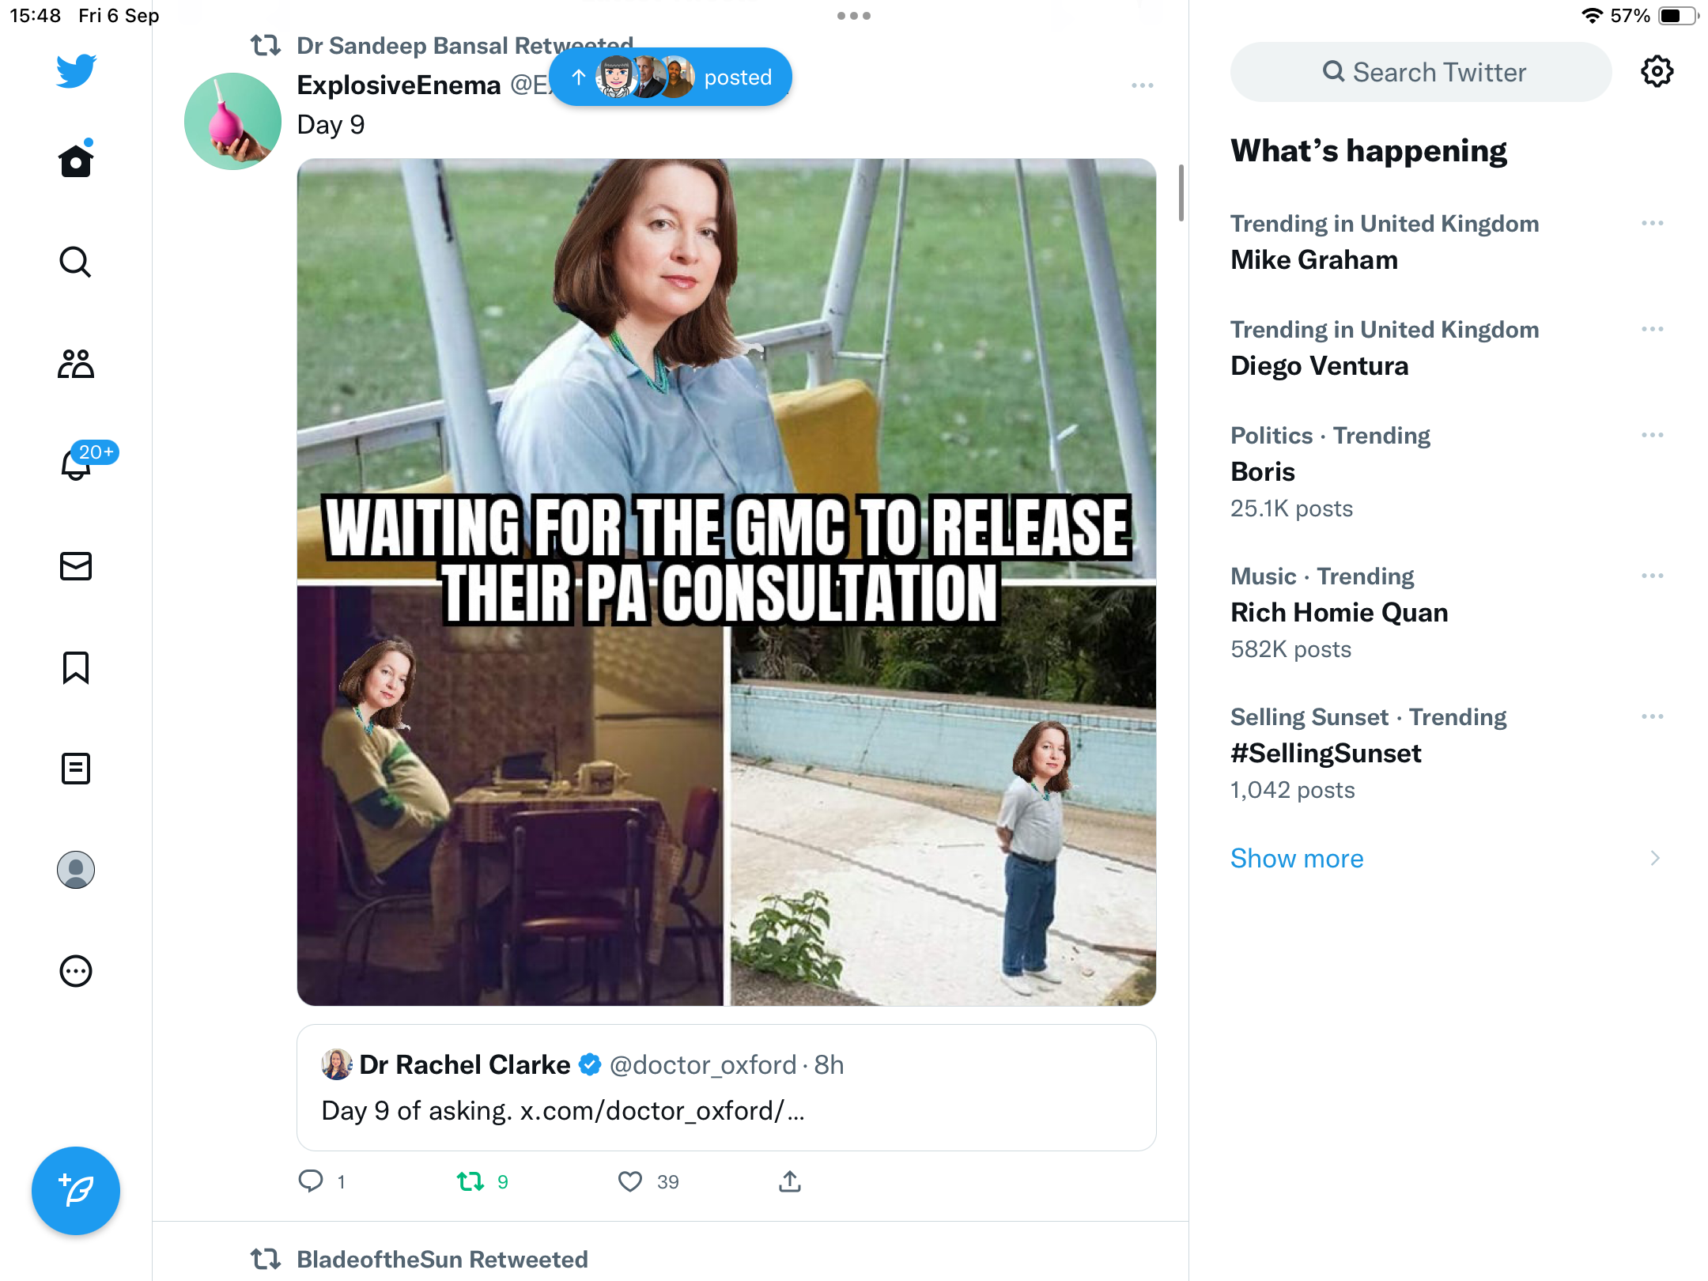Screen dimensions: 1708x1281
Task: Open Communities icon in the sidebar
Action: pyautogui.click(x=76, y=364)
